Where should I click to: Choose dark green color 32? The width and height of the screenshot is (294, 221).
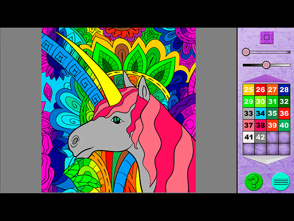(x=284, y=102)
